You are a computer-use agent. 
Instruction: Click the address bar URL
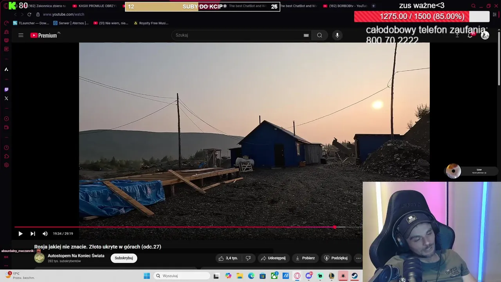tap(63, 14)
